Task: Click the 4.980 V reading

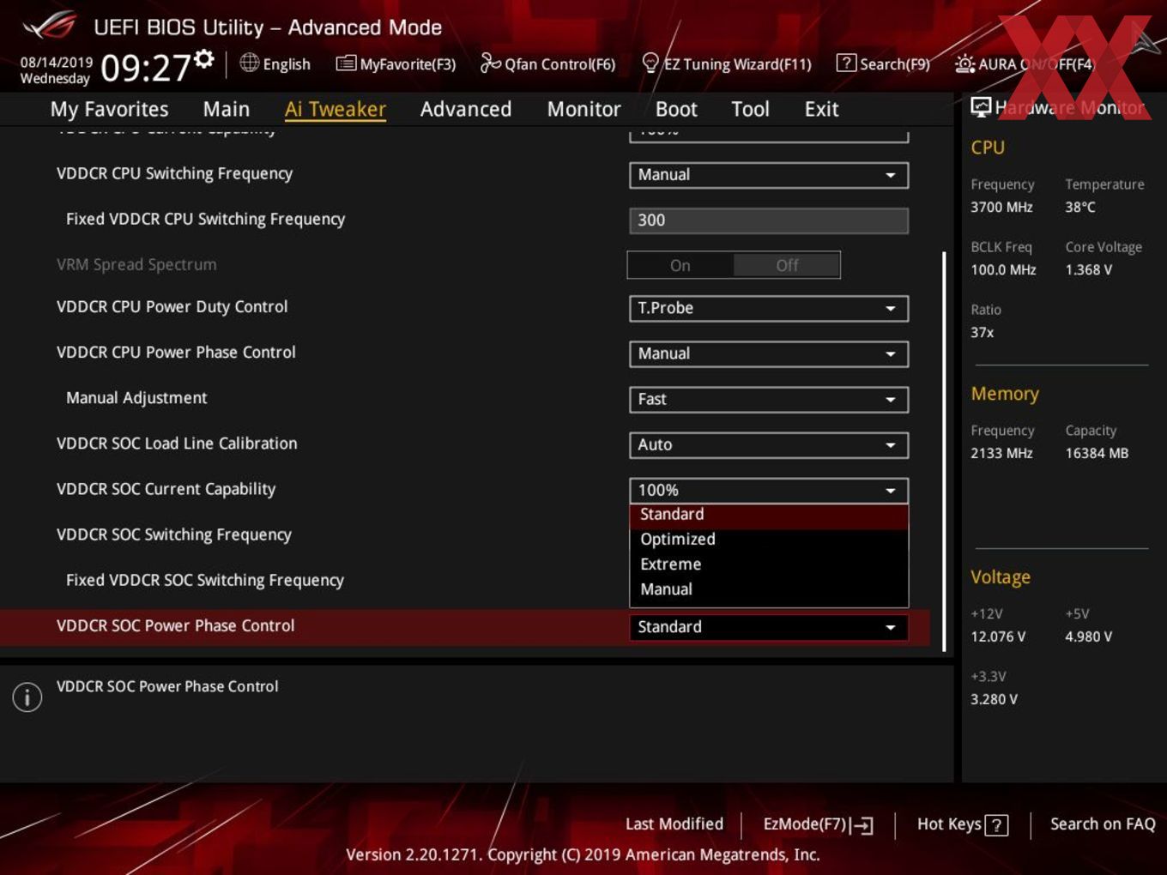Action: tap(1089, 637)
